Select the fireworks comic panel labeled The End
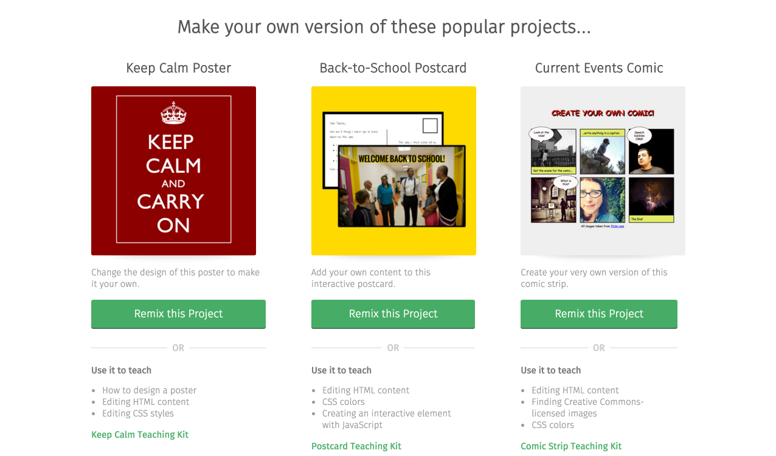Viewport: 776px width, 456px height. coord(651,200)
